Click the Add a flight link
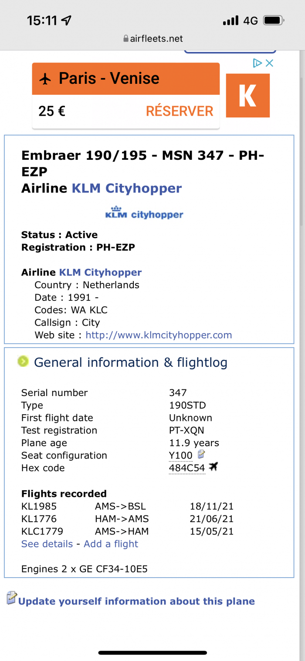The width and height of the screenshot is (305, 661). 111,544
